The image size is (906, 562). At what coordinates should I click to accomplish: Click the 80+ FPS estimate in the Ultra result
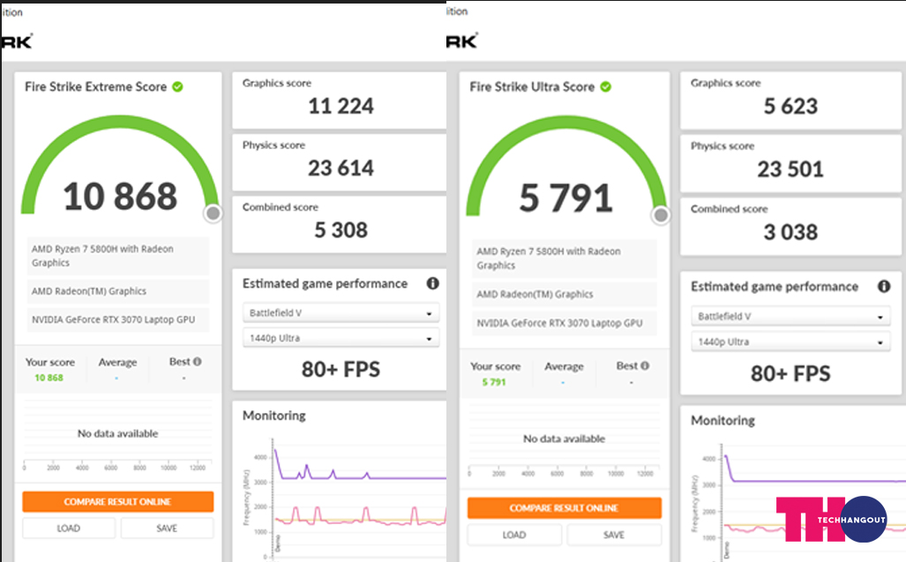(790, 374)
